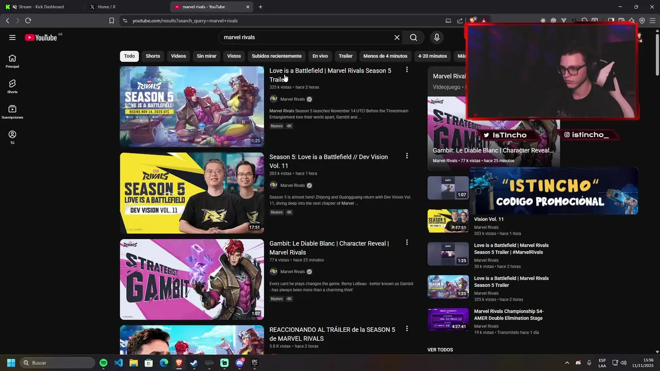The width and height of the screenshot is (660, 371).
Task: Open Suscripciones in the left sidebar
Action: [12, 112]
